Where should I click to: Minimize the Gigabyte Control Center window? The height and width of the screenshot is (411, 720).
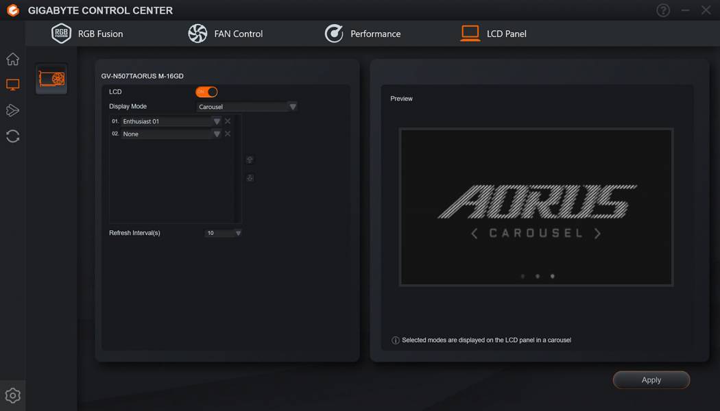[x=685, y=10]
